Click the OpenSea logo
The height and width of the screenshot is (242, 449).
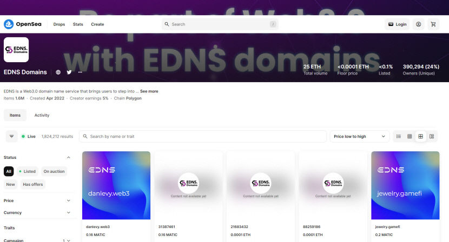tap(9, 24)
